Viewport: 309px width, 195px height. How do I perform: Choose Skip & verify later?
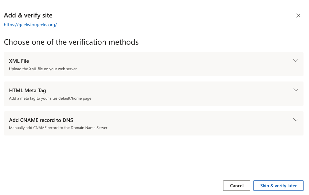[x=278, y=186]
